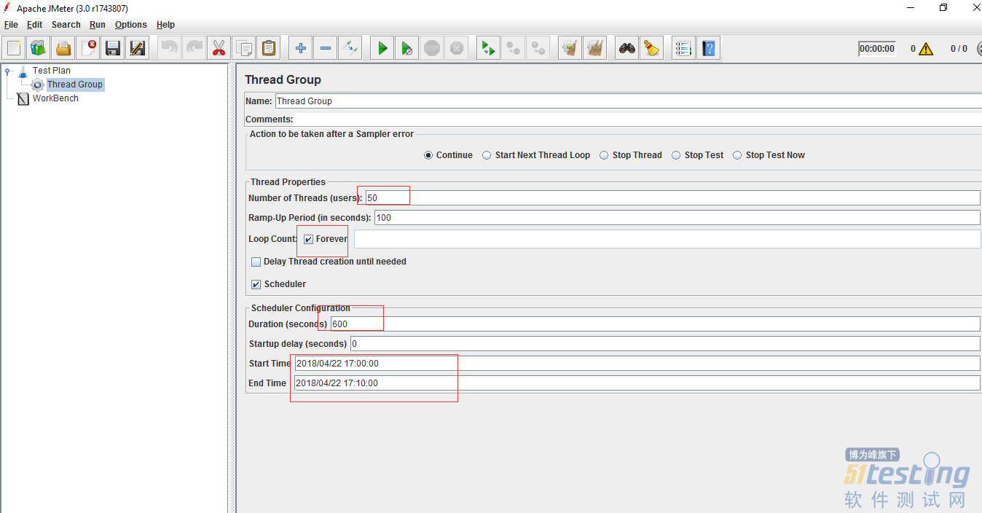Click the Shutdown threads X icon
This screenshot has width=982, height=513.
pos(457,49)
